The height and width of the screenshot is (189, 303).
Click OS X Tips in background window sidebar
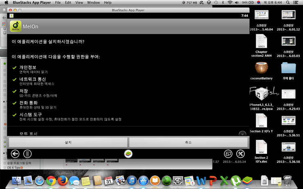point(14,168)
